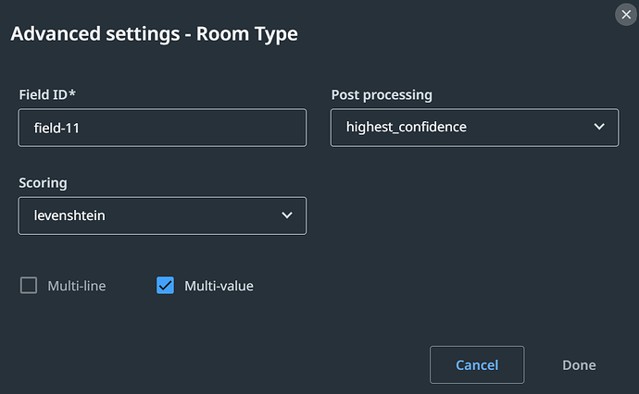This screenshot has width=639, height=394.
Task: Focus the Field ID input box
Action: tap(162, 128)
